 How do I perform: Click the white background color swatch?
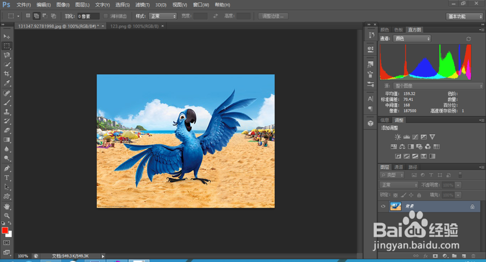10,235
